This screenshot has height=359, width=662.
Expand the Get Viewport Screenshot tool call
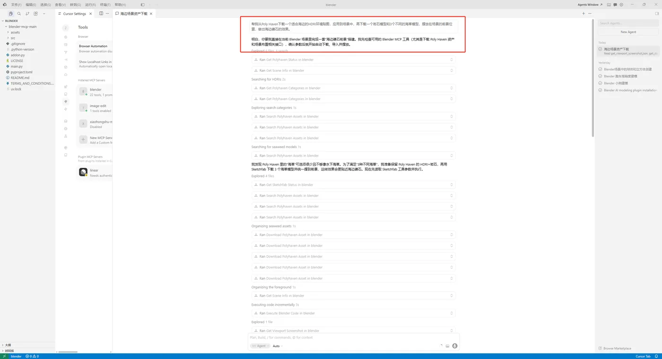pyautogui.click(x=354, y=331)
